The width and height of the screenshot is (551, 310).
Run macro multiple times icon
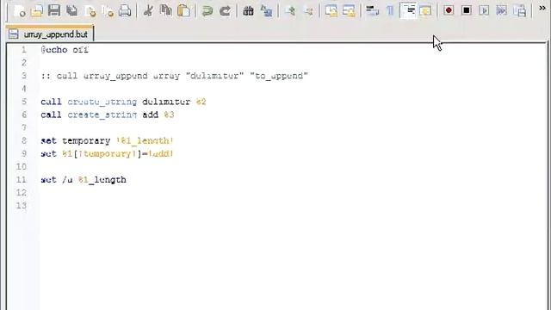[x=502, y=11]
